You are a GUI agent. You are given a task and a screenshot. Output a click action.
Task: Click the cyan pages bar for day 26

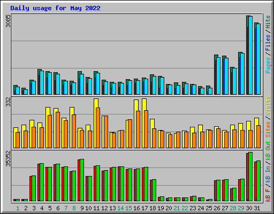pos(218,76)
